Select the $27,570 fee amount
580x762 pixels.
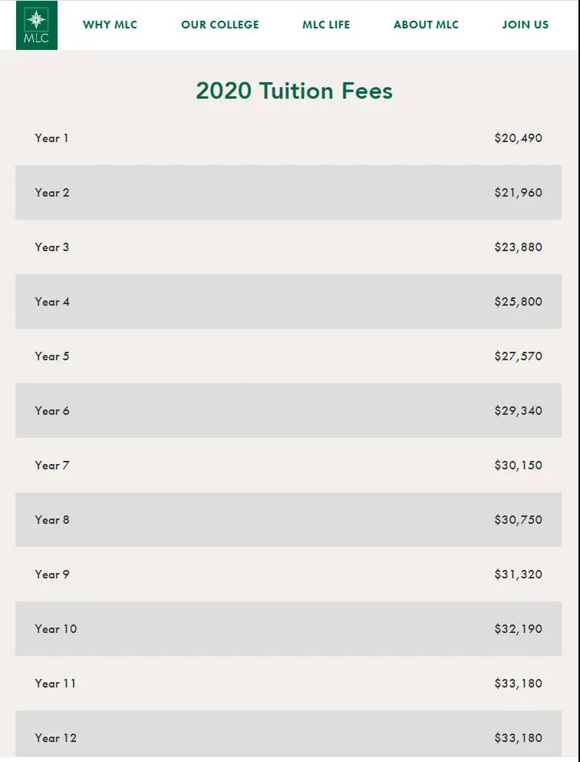tap(519, 356)
